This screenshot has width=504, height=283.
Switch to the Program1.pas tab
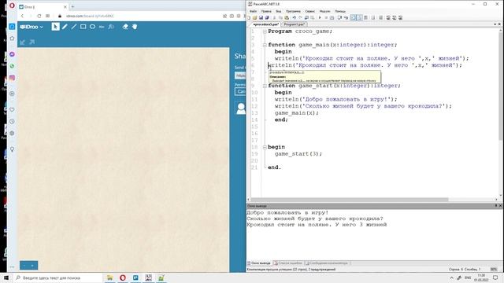[294, 24]
